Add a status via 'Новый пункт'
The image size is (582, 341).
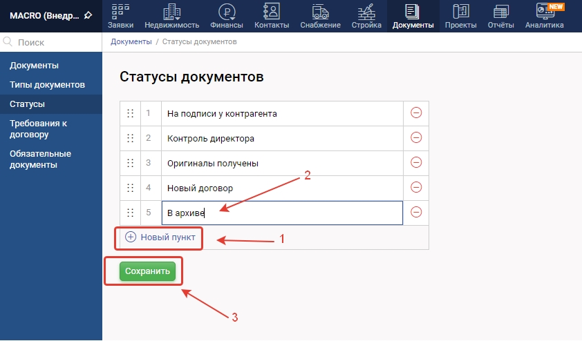[x=161, y=237]
